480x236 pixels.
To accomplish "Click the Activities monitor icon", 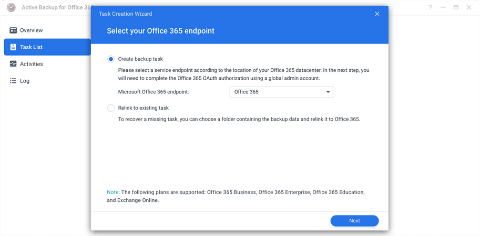I will click(13, 64).
